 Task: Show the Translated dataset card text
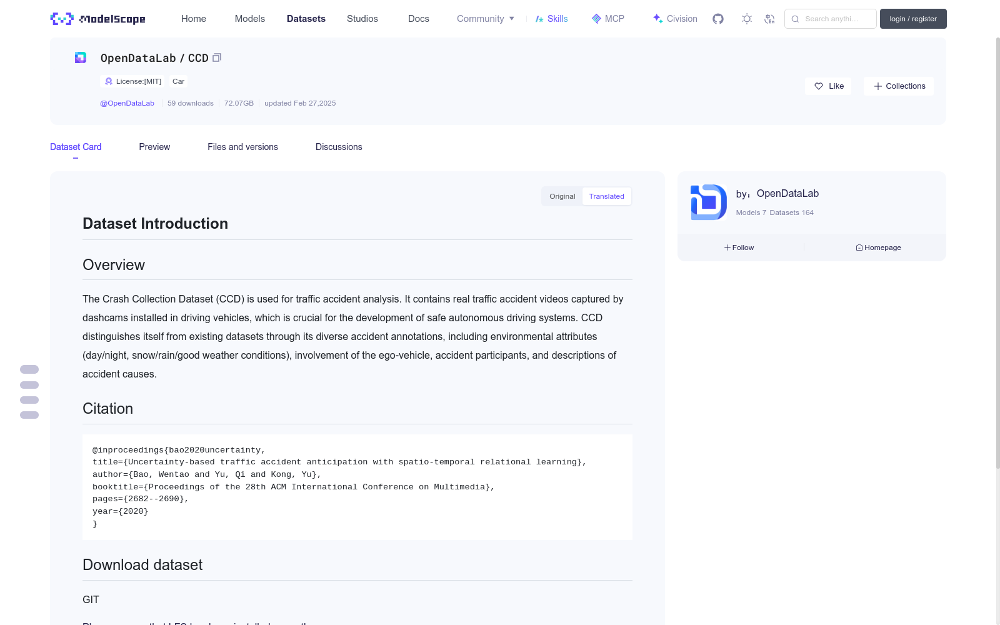[606, 196]
